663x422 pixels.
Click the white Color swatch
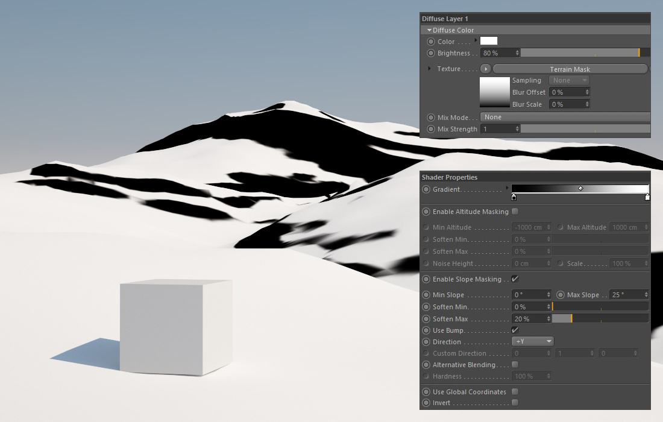[x=489, y=41]
